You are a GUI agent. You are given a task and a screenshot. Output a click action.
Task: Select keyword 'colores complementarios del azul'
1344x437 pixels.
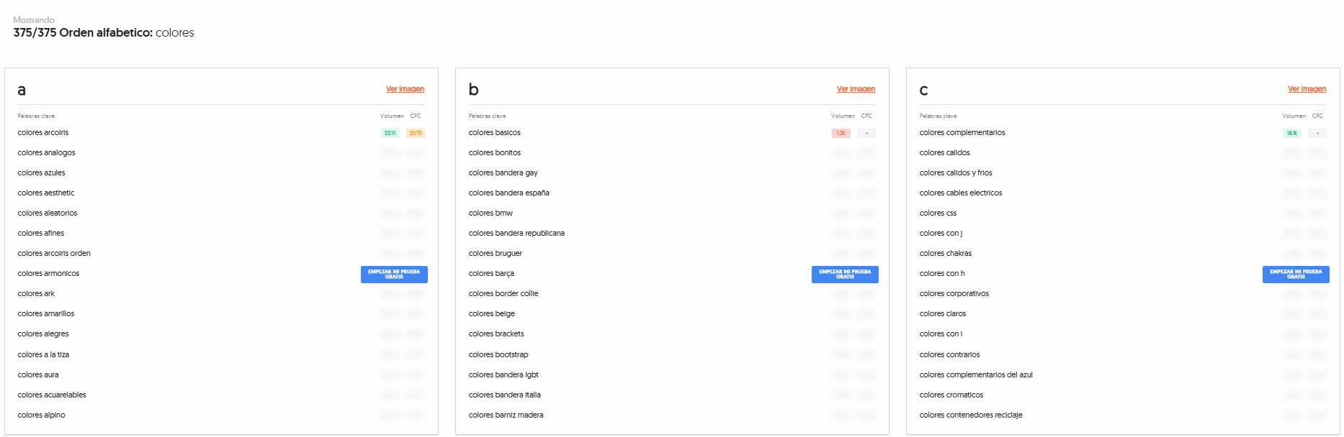coord(976,375)
